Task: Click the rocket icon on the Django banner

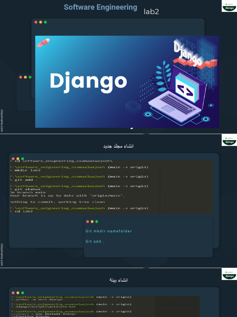Action: pyautogui.click(x=44, y=42)
